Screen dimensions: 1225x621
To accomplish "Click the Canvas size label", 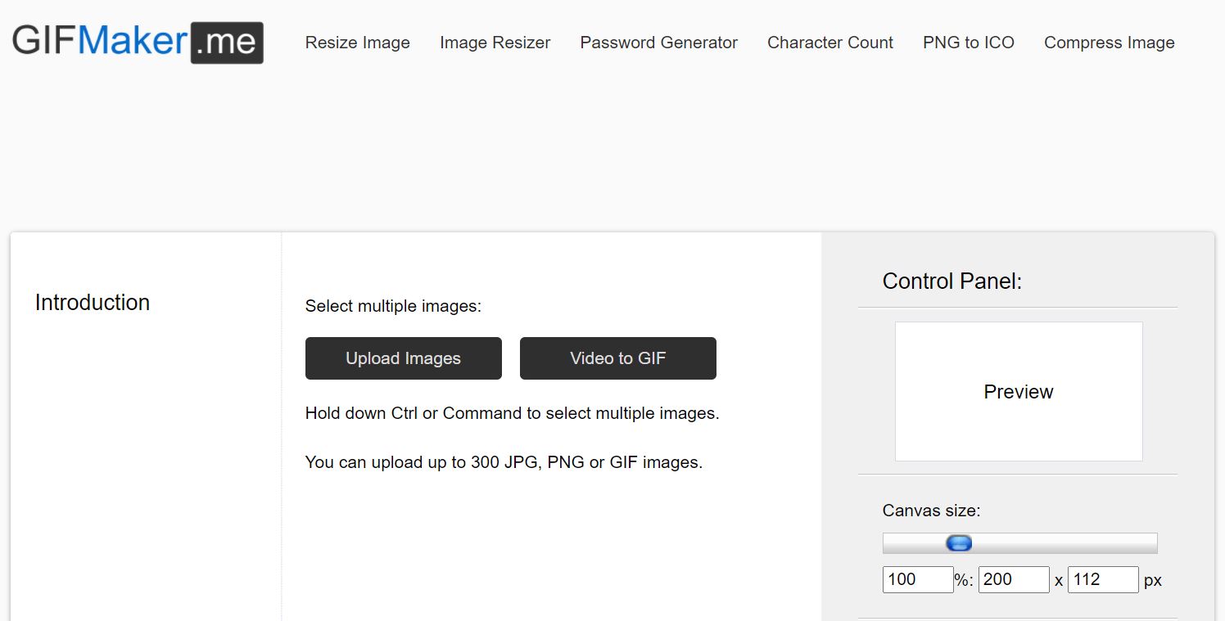I will point(931,510).
